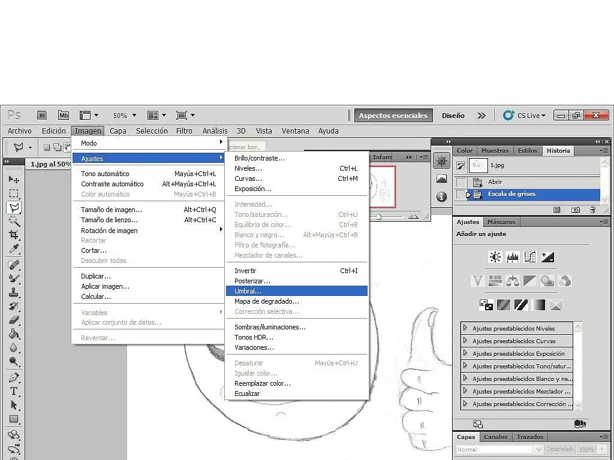Select the Eraser tool
Viewport: 614px width, 460px height.
coord(14,320)
